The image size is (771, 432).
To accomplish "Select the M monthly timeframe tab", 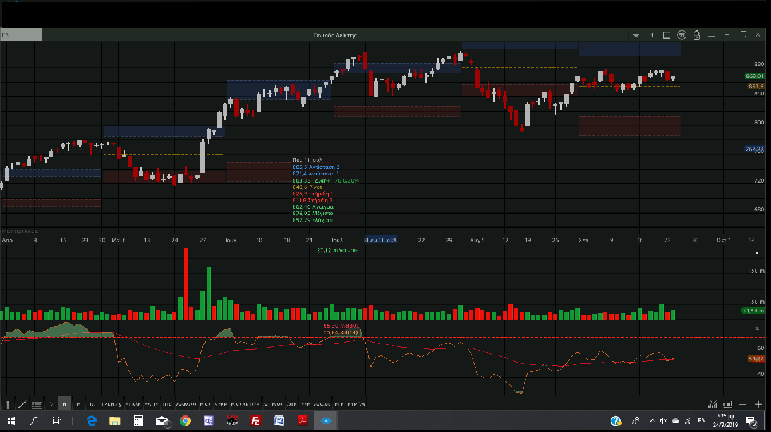I will pyautogui.click(x=91, y=405).
